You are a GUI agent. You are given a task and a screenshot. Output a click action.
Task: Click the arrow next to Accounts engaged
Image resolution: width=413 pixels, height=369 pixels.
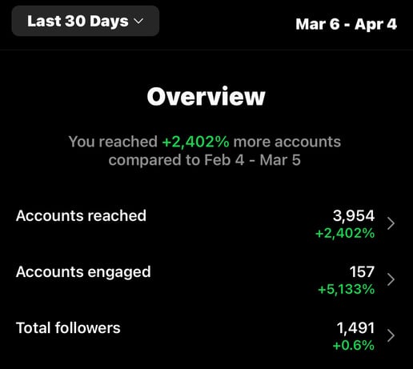tap(391, 279)
